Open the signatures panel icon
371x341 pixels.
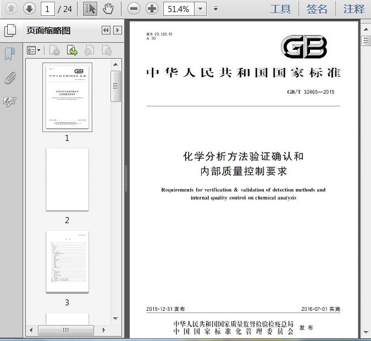pyautogui.click(x=10, y=102)
